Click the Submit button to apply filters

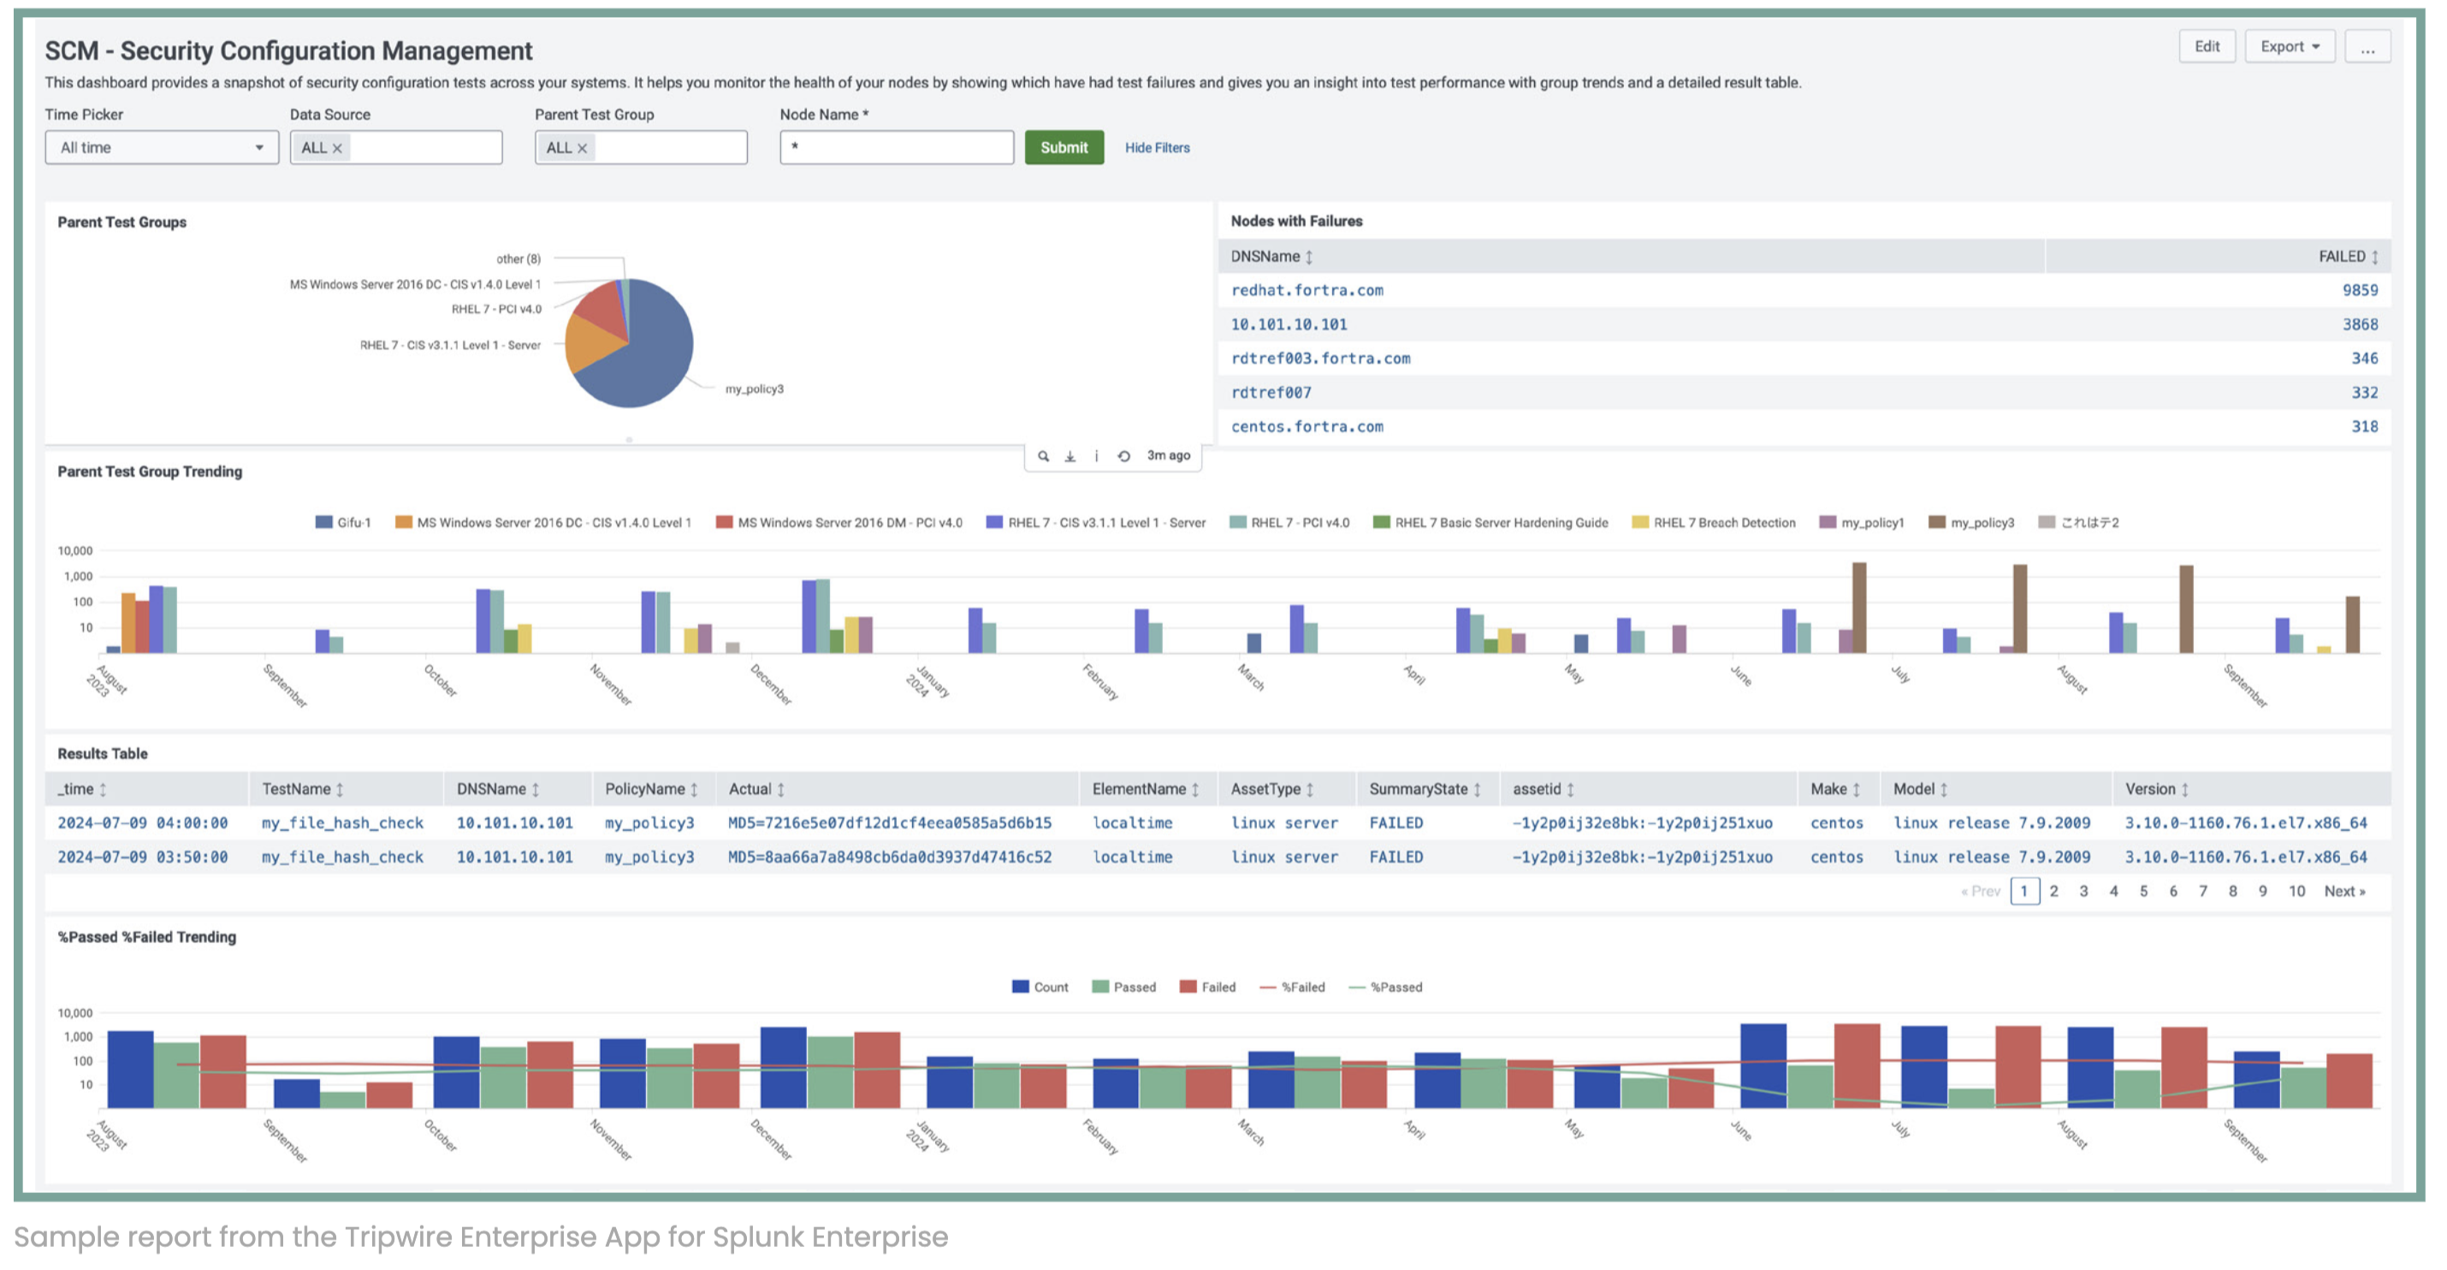tap(1065, 147)
